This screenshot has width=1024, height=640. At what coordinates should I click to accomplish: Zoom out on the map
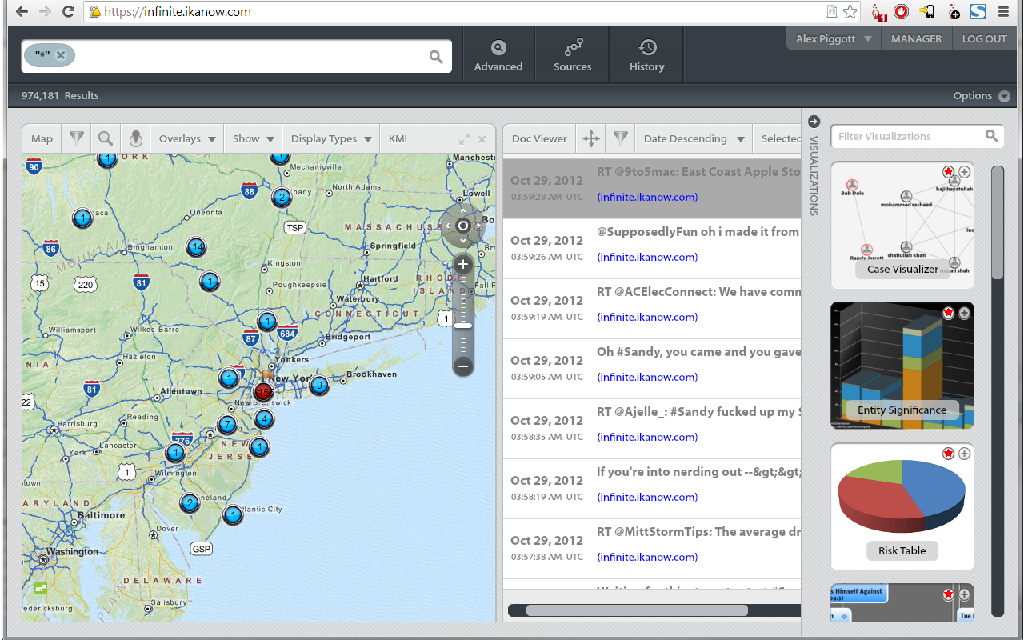tap(462, 366)
